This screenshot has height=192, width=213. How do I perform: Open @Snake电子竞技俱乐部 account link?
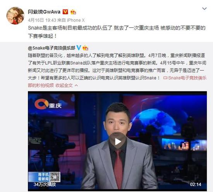[52, 48]
